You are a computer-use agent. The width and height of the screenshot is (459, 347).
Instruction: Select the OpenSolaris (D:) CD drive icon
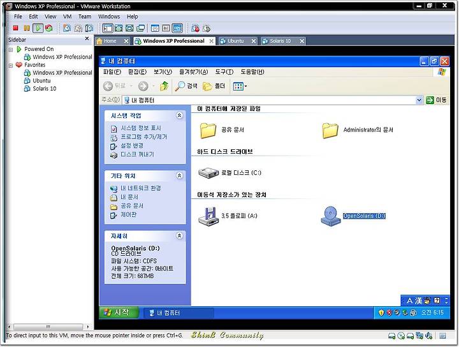coord(331,216)
